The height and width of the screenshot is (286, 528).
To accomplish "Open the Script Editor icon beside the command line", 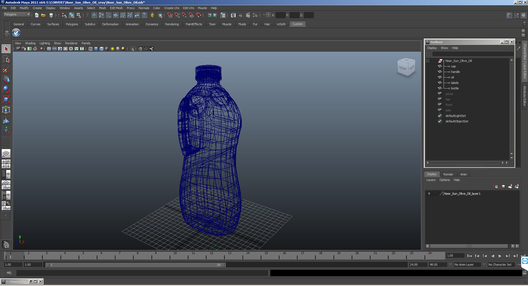I will pos(524,273).
